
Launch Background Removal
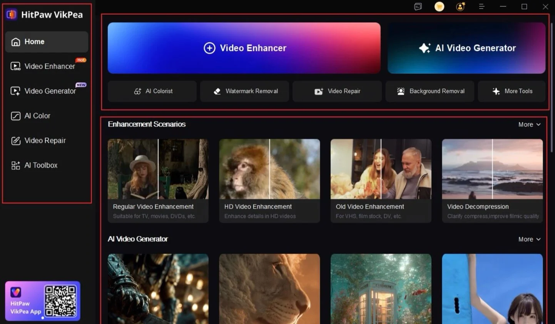(430, 91)
